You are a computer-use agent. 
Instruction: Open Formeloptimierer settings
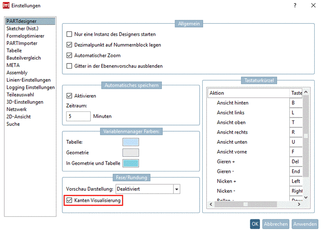click(30, 36)
